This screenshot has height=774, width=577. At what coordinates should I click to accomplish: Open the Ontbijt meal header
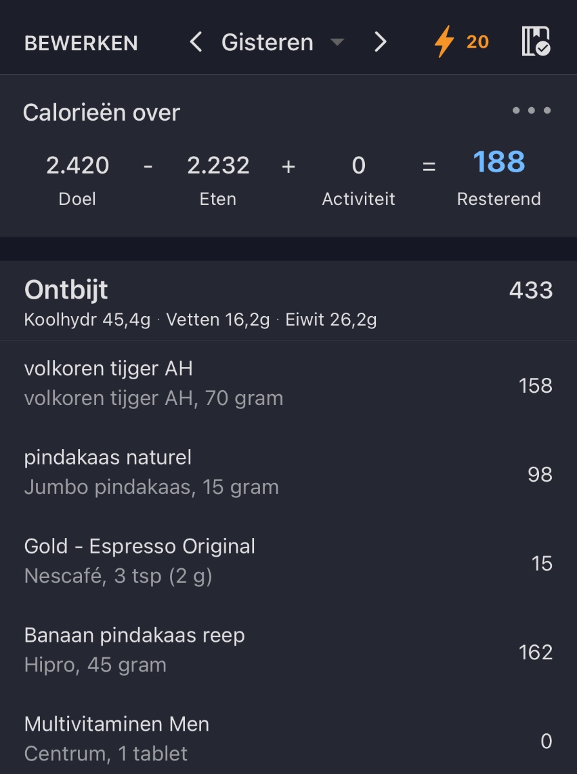pos(66,290)
